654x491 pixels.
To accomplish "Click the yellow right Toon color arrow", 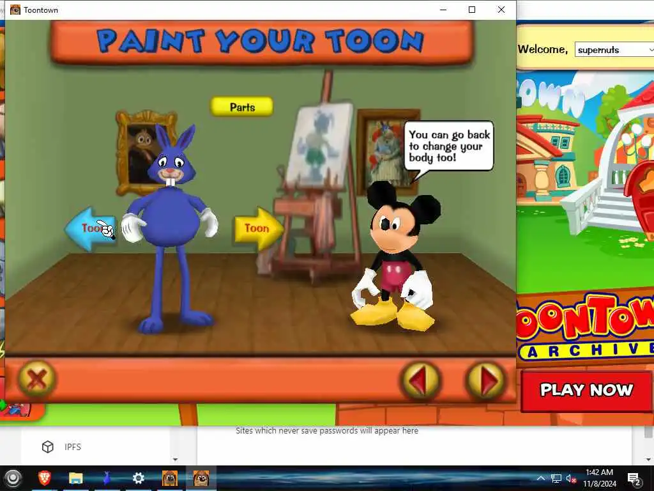I will (x=259, y=228).
